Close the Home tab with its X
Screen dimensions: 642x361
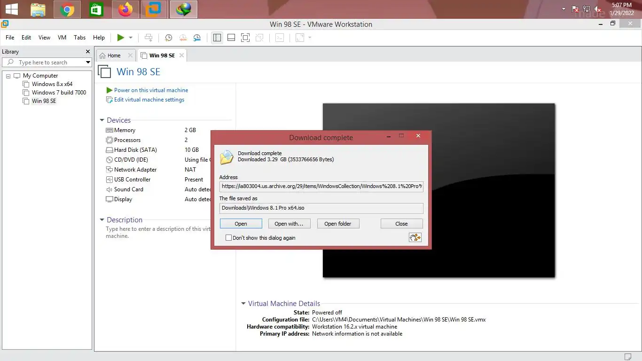pyautogui.click(x=130, y=55)
